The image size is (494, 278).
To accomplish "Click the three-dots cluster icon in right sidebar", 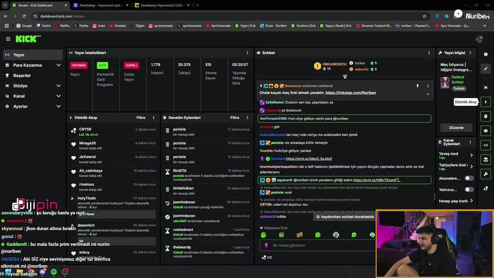I will click(x=486, y=189).
